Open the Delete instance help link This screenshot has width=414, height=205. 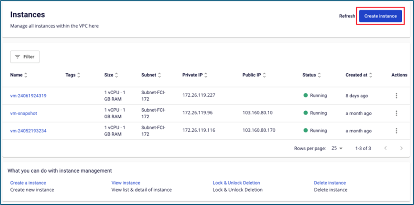329,183
